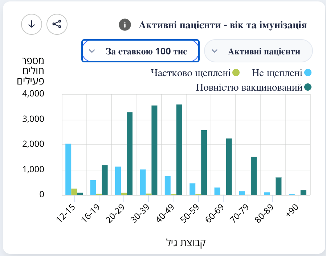326x256 pixels.
Task: Open the info icon beside the chart title
Action: (125, 25)
